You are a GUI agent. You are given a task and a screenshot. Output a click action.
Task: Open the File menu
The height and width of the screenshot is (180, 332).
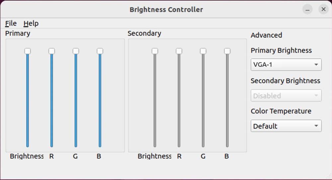tap(11, 23)
